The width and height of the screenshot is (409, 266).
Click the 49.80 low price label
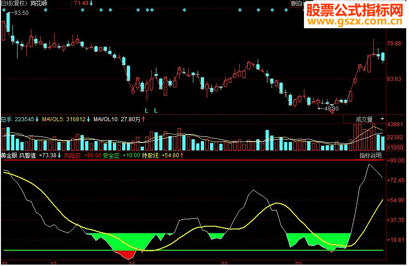tap(331, 109)
